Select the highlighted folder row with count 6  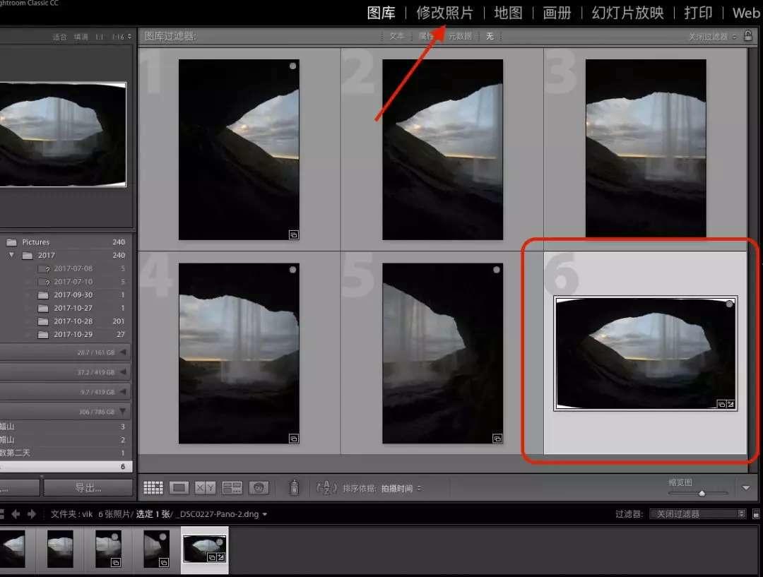pos(65,466)
